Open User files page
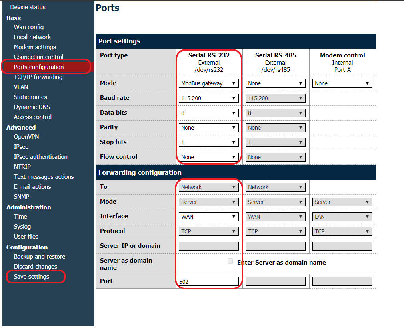The width and height of the screenshot is (404, 328). pyautogui.click(x=26, y=237)
